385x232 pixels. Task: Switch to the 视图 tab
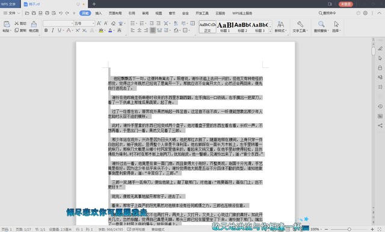click(x=159, y=13)
